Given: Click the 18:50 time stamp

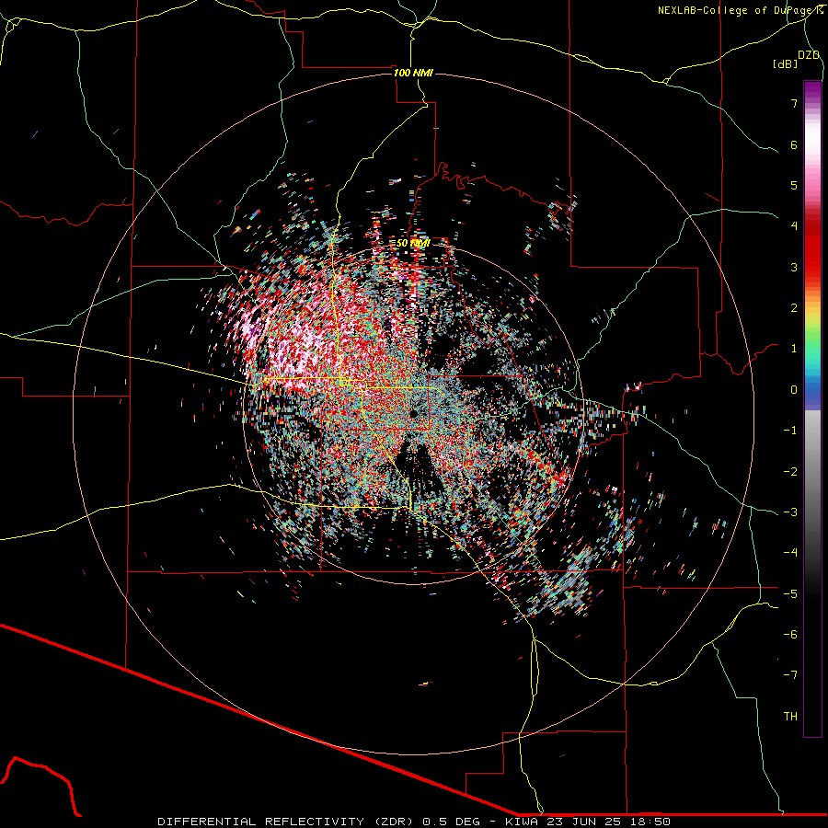Looking at the screenshot, I should (x=650, y=822).
